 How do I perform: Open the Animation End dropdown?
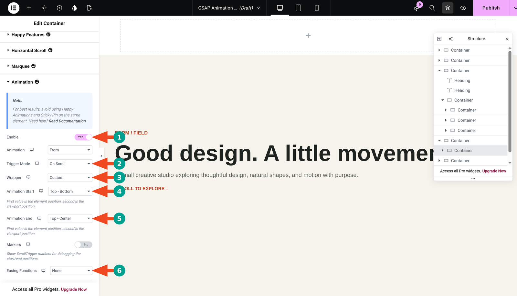click(x=70, y=218)
